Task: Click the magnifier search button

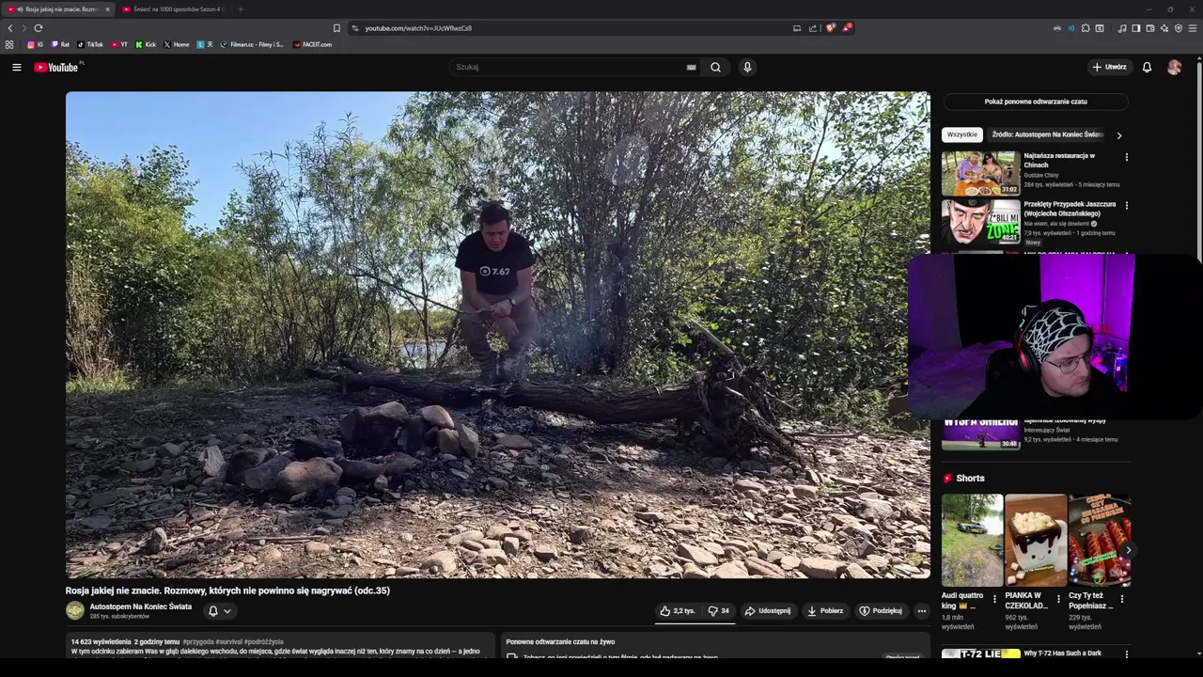Action: pyautogui.click(x=715, y=67)
